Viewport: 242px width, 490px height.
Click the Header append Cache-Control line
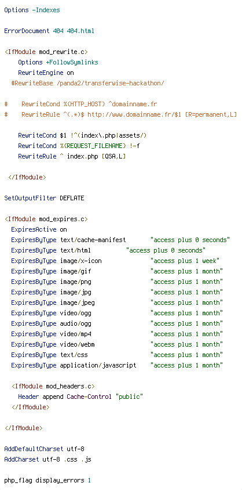click(80, 397)
